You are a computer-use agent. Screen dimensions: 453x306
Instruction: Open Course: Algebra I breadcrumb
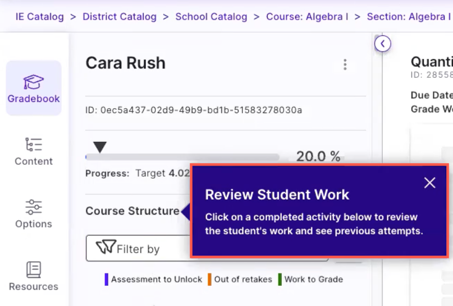point(307,17)
